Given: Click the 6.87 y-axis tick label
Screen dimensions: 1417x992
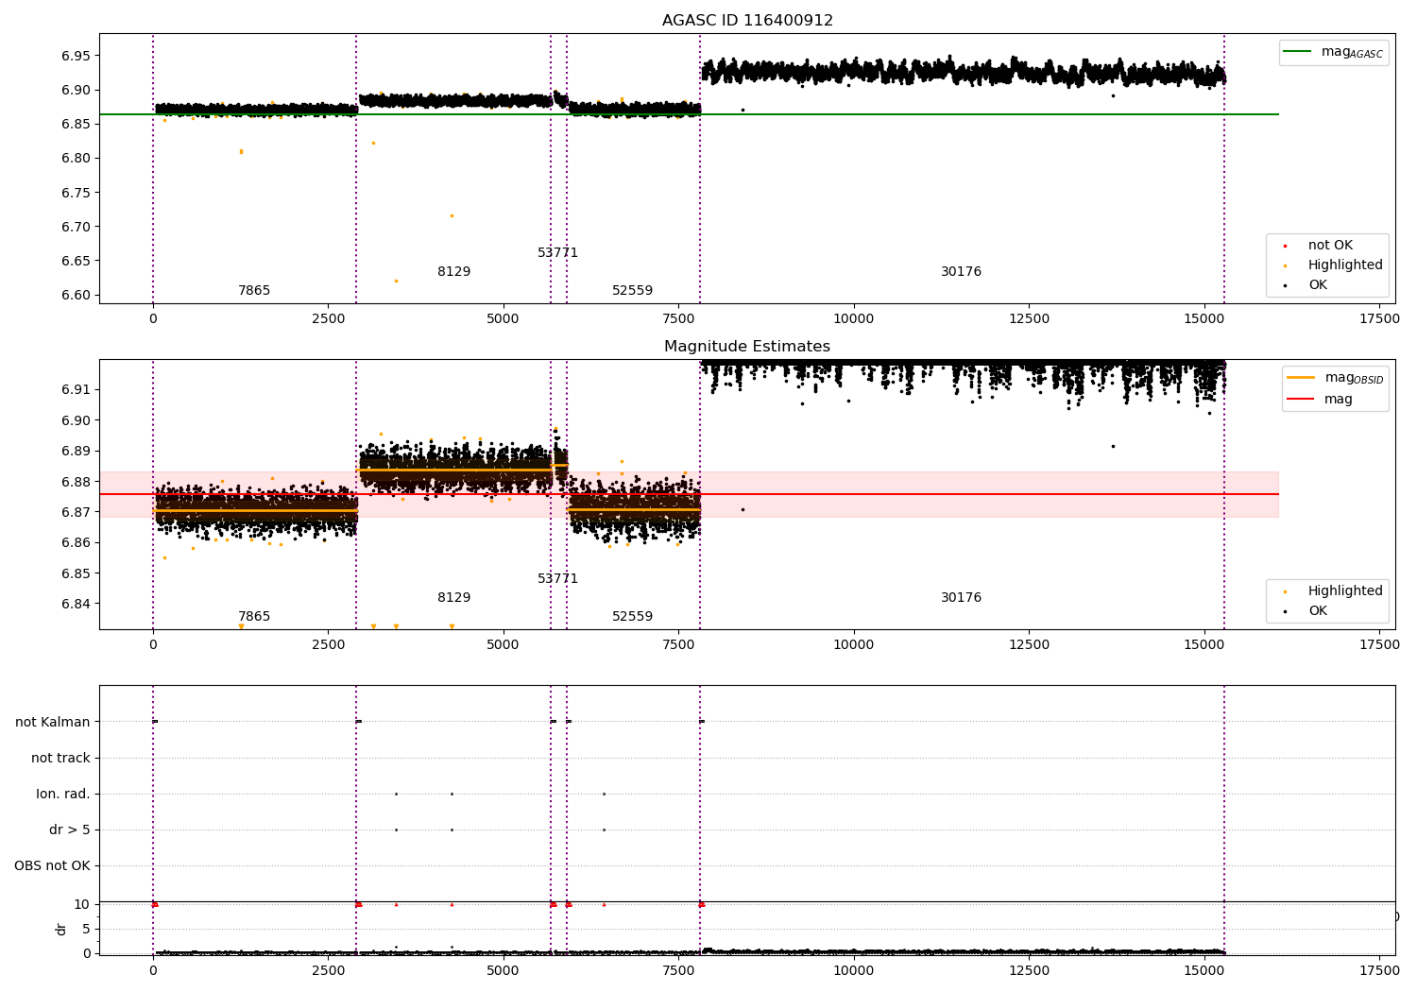Looking at the screenshot, I should (x=76, y=512).
